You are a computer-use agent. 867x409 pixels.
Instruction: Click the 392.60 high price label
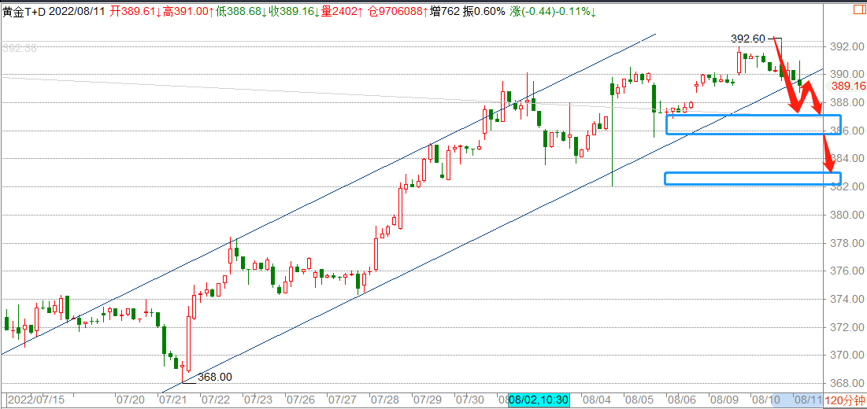[748, 39]
